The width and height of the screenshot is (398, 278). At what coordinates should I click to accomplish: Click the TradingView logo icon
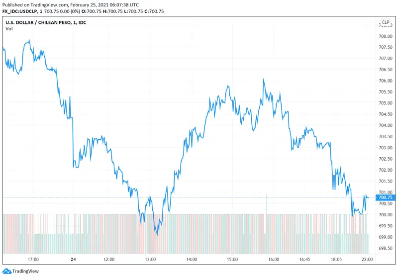[6, 272]
